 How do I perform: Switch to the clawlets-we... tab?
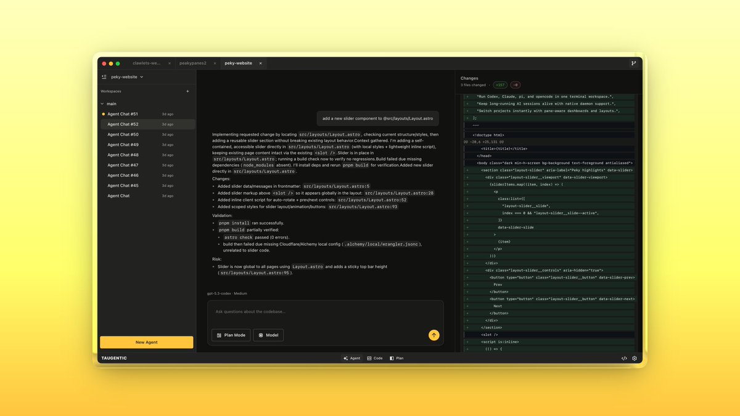tap(147, 63)
